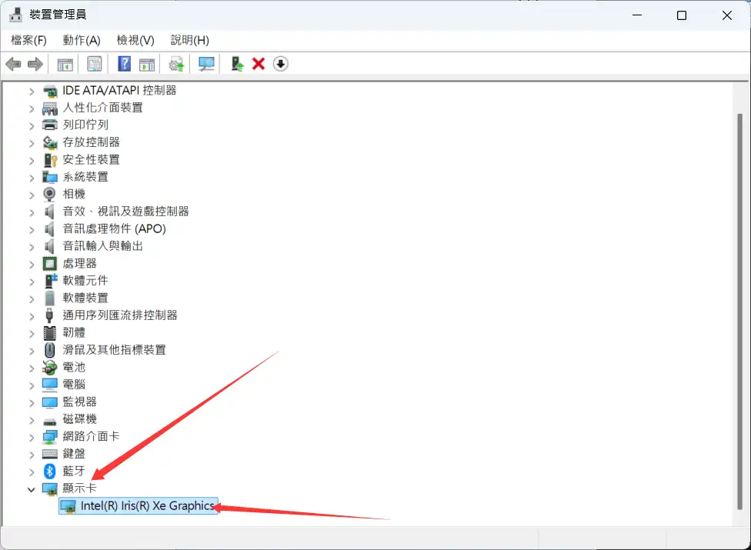Expand the 電腦 node

tap(32, 385)
